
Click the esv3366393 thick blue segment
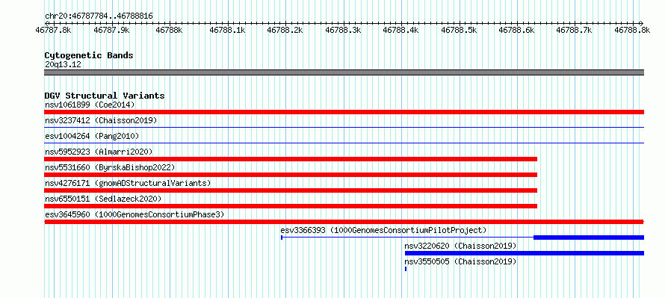tap(589, 238)
